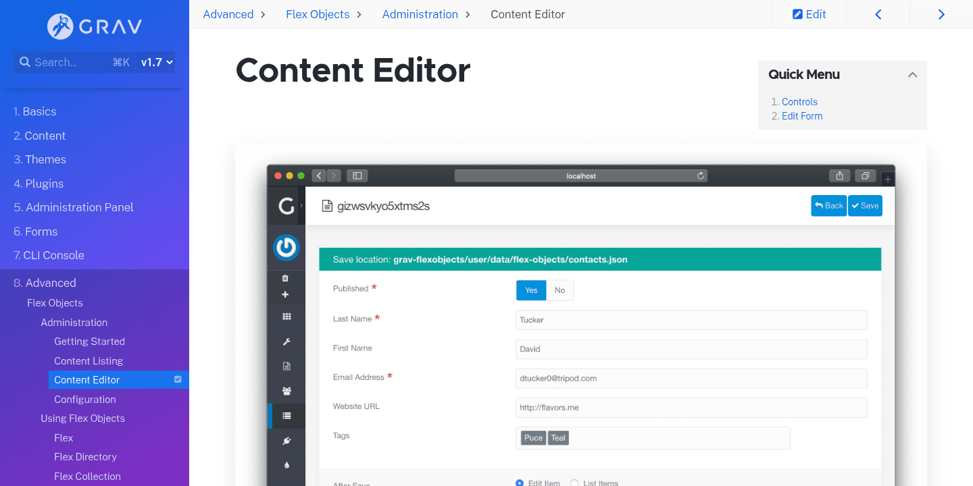Open the Plugins plug icon in admin sidebar

tap(286, 440)
